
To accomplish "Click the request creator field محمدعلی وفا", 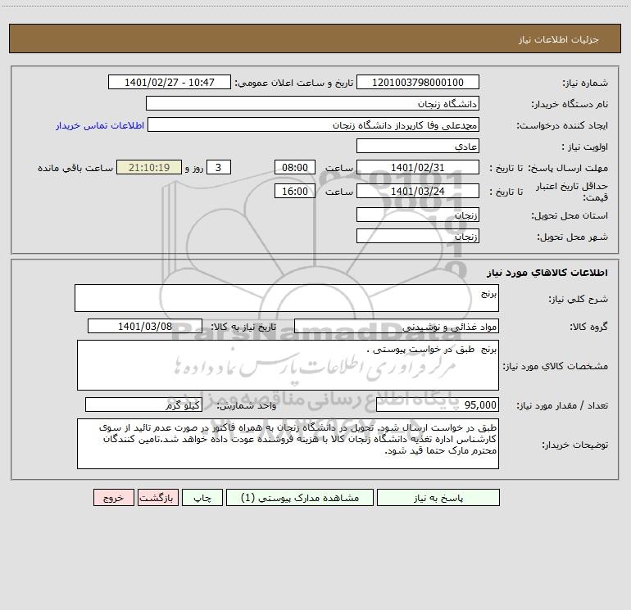I will (x=314, y=124).
